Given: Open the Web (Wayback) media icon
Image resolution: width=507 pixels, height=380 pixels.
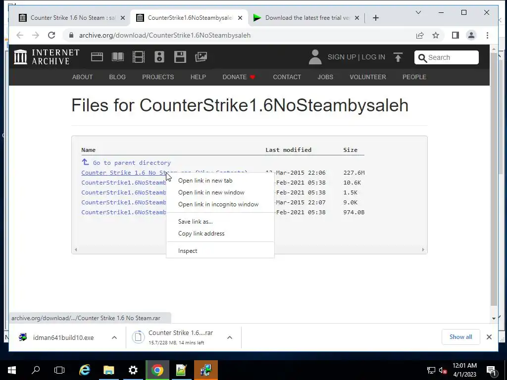Looking at the screenshot, I should point(97,57).
